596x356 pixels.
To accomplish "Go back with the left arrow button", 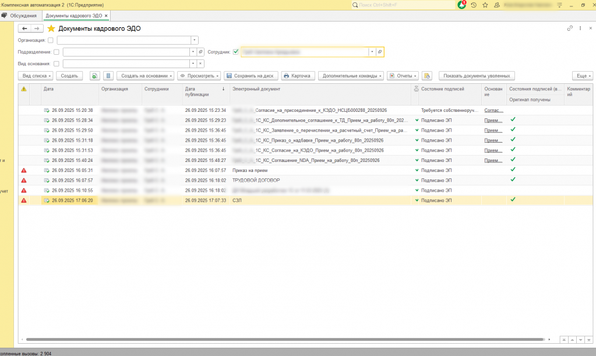I will coord(24,29).
